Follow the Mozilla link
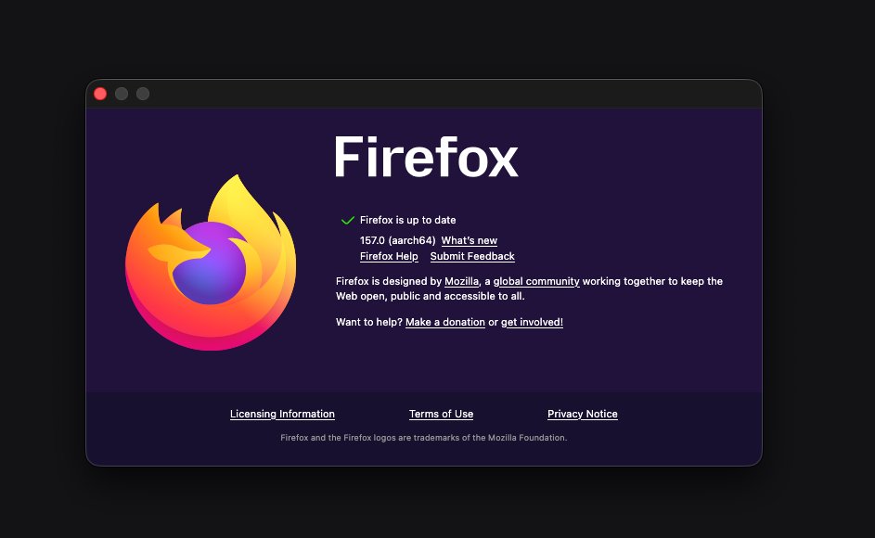 tap(461, 281)
